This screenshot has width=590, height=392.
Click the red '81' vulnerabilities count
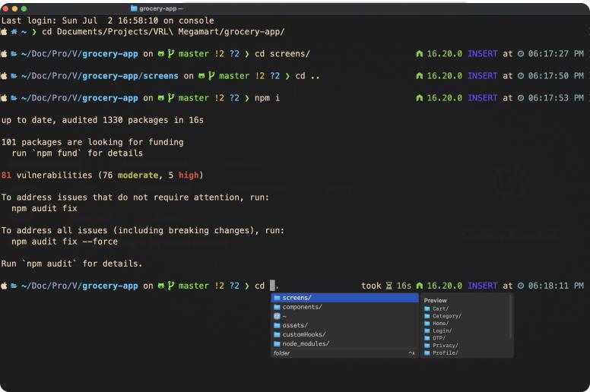pyautogui.click(x=6, y=175)
